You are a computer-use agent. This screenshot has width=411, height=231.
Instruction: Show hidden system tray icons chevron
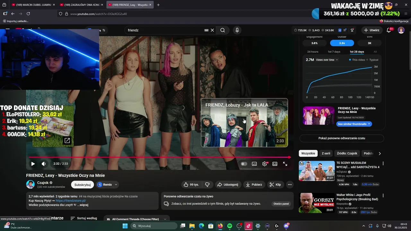[x=363, y=226]
